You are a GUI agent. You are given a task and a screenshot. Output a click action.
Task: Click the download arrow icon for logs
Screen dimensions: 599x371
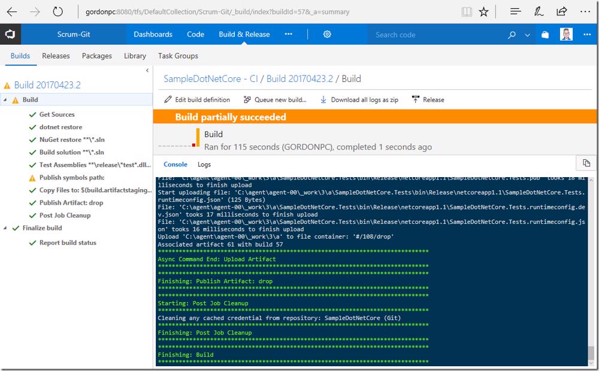tap(323, 99)
